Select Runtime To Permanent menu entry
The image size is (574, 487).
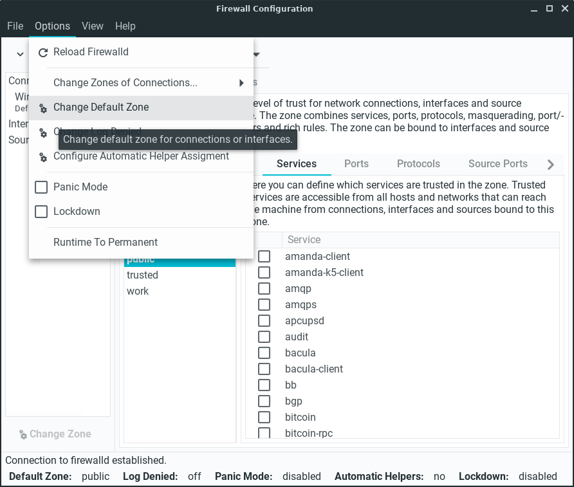(106, 243)
